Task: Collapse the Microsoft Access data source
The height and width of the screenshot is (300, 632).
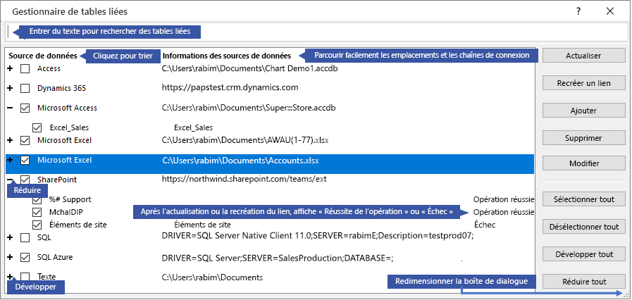Action: pos(10,108)
